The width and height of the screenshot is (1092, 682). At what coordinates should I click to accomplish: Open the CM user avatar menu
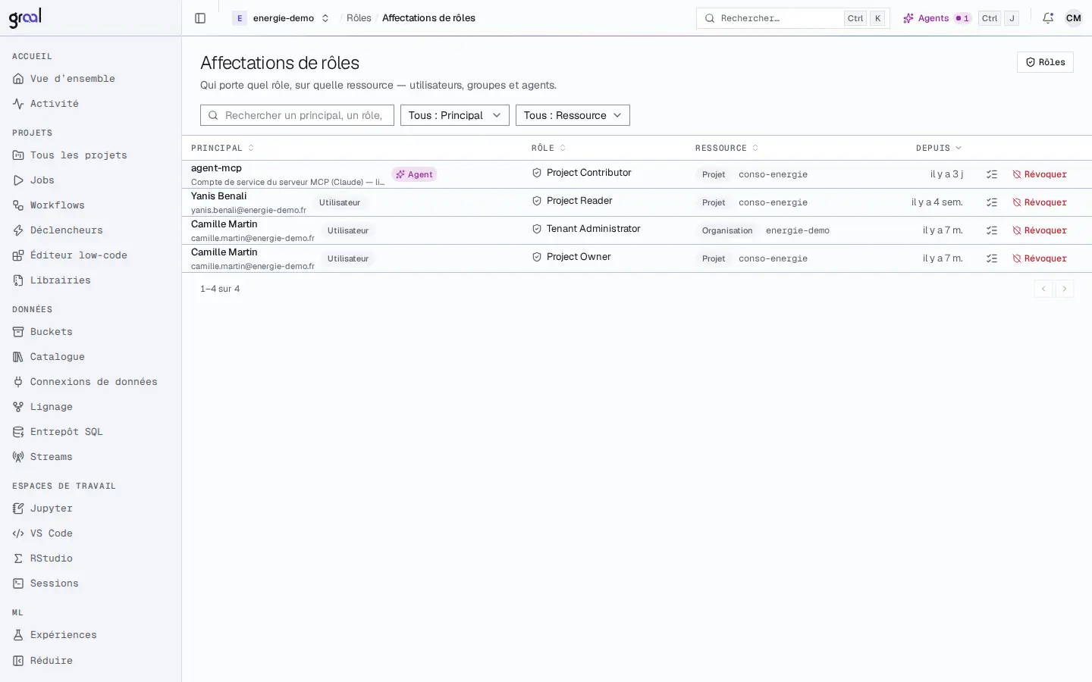coord(1074,18)
